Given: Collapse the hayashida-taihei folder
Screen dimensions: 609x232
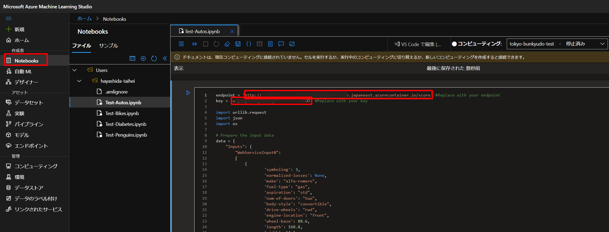Looking at the screenshot, I should [x=79, y=81].
